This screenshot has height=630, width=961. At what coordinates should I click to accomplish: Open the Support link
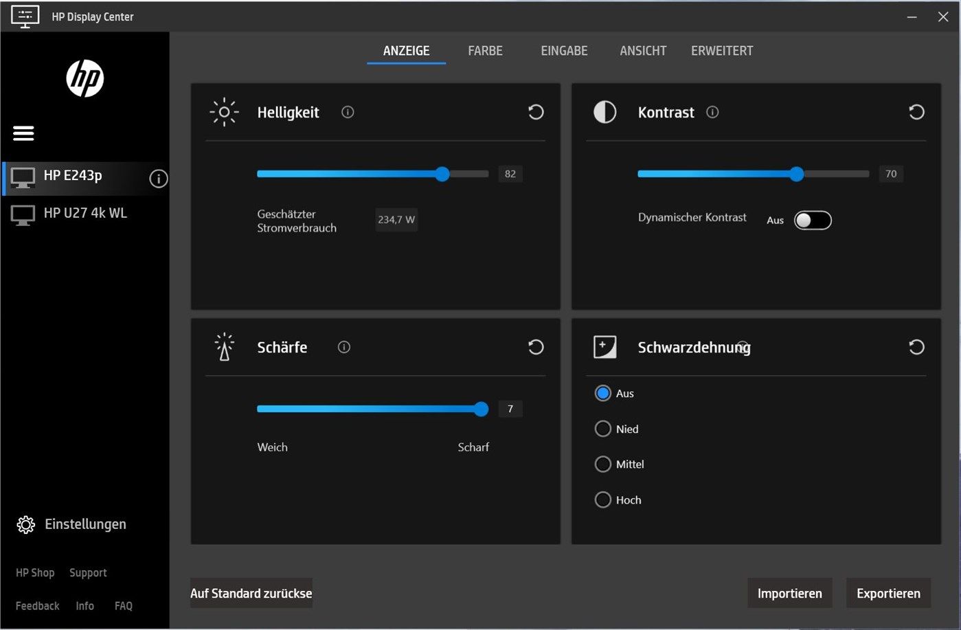[x=88, y=572]
